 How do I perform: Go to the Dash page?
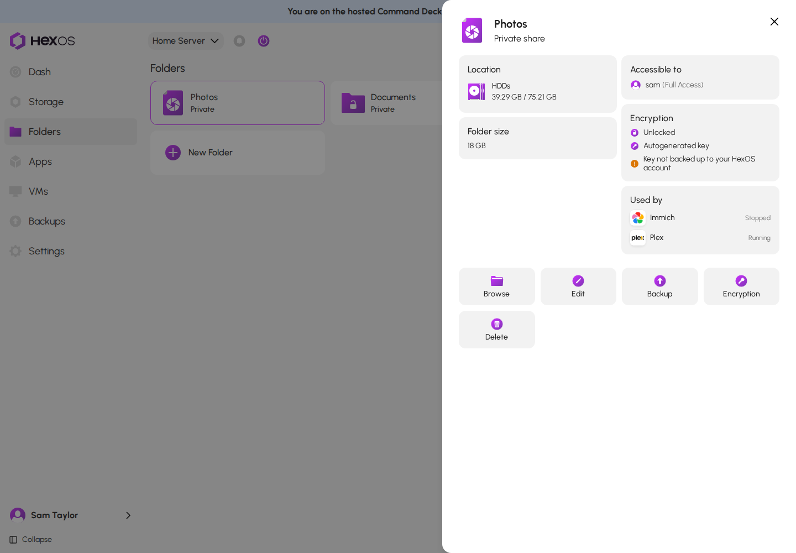[x=71, y=72]
